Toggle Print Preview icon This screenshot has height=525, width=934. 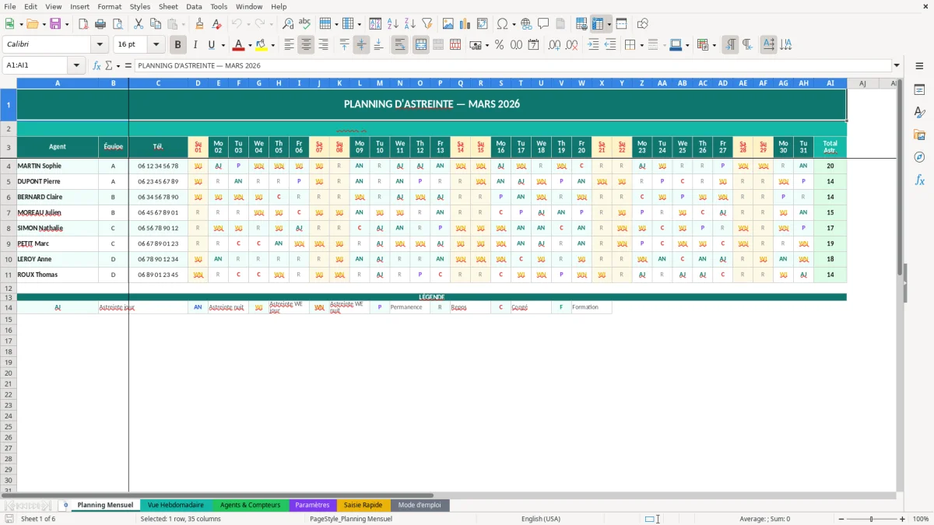point(118,24)
